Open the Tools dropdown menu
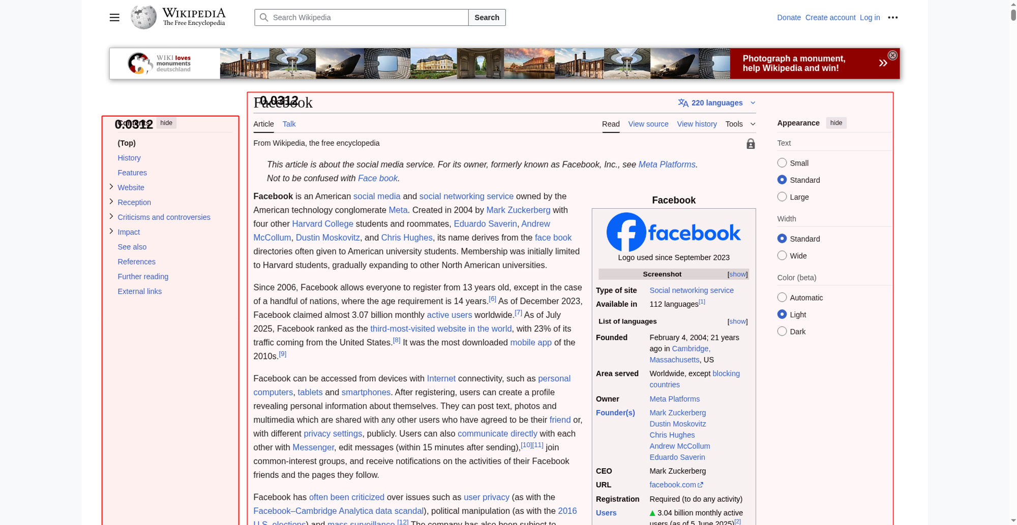The width and height of the screenshot is (1017, 525). (x=740, y=124)
